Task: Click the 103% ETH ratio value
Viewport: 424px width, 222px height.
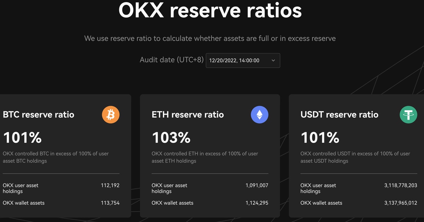Action: pyautogui.click(x=171, y=138)
